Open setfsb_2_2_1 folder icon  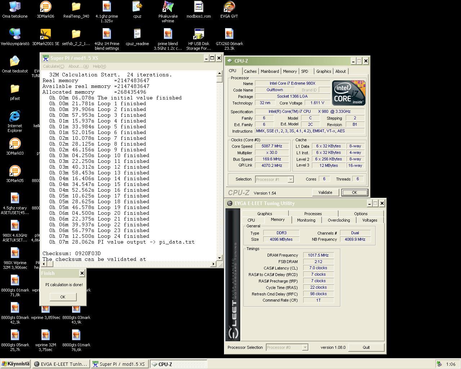tap(76, 37)
